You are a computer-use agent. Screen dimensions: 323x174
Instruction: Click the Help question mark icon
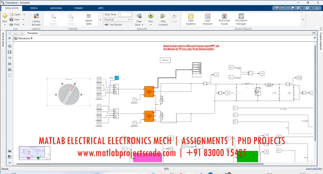[x=308, y=8]
